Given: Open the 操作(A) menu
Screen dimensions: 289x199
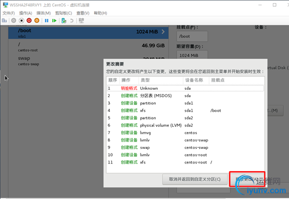Looking at the screenshot, I should [x=26, y=13].
